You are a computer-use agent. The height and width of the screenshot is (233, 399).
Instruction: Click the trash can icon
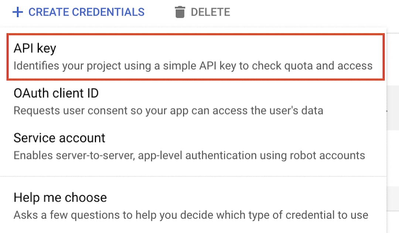tap(180, 12)
